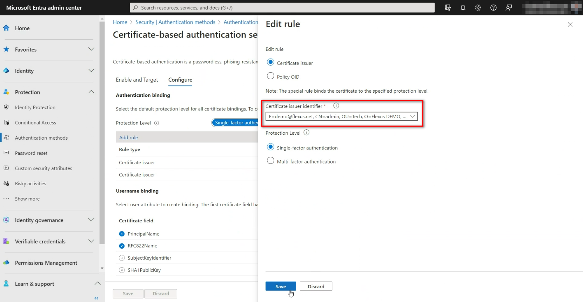Choose Multi-factor authentication radio button
This screenshot has height=302, width=583.
coord(270,161)
